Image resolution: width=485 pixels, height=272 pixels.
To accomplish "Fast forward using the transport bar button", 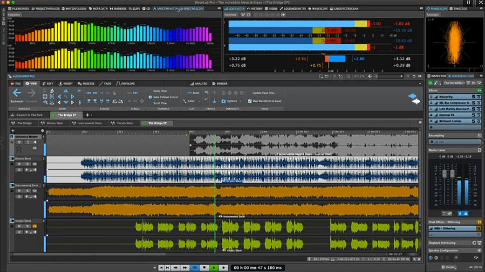I will point(184,268).
